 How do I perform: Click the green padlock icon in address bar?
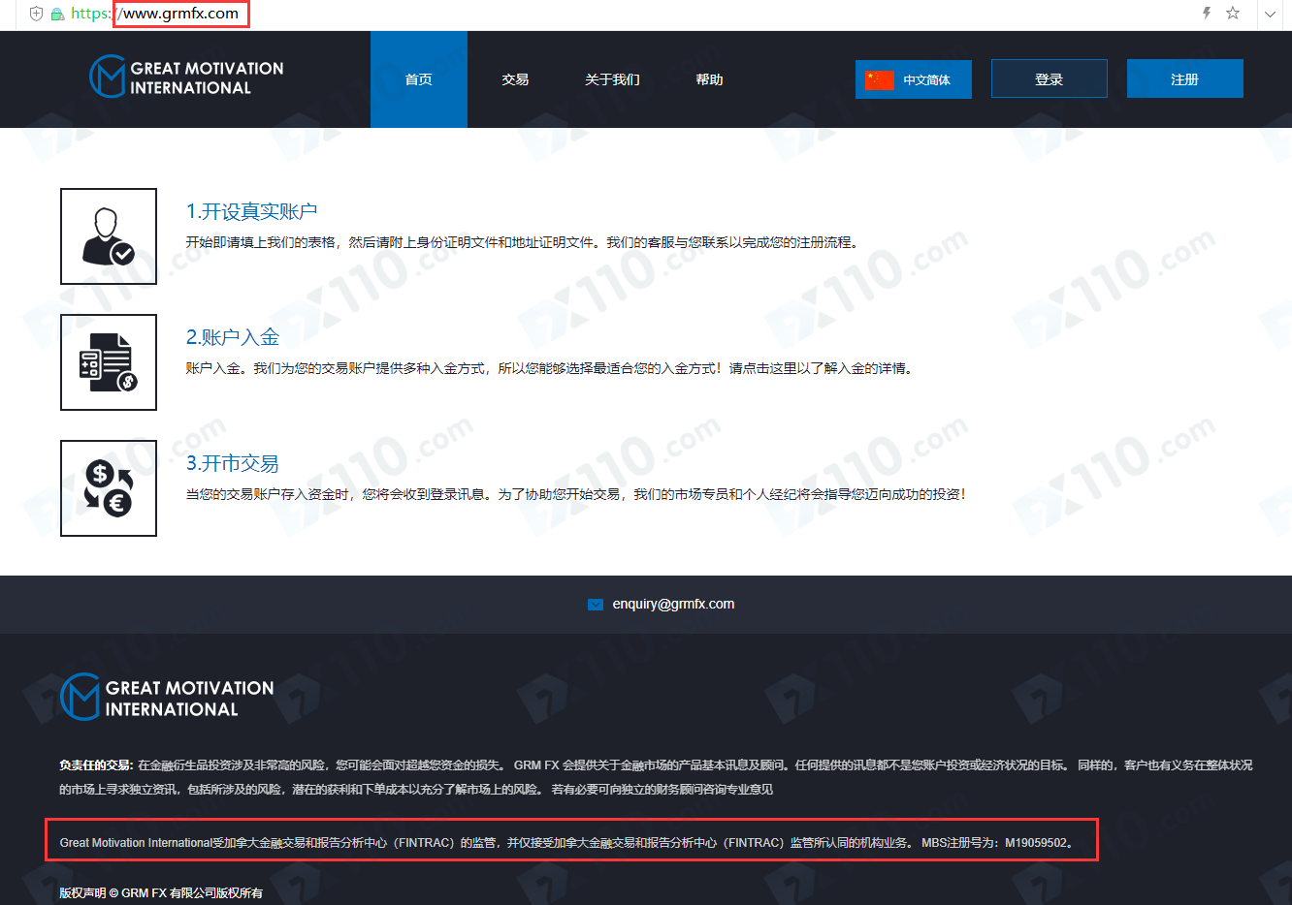pyautogui.click(x=57, y=15)
